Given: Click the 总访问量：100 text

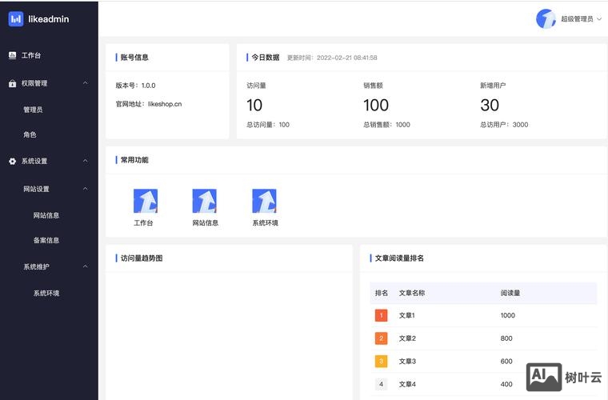Looking at the screenshot, I should point(268,125).
